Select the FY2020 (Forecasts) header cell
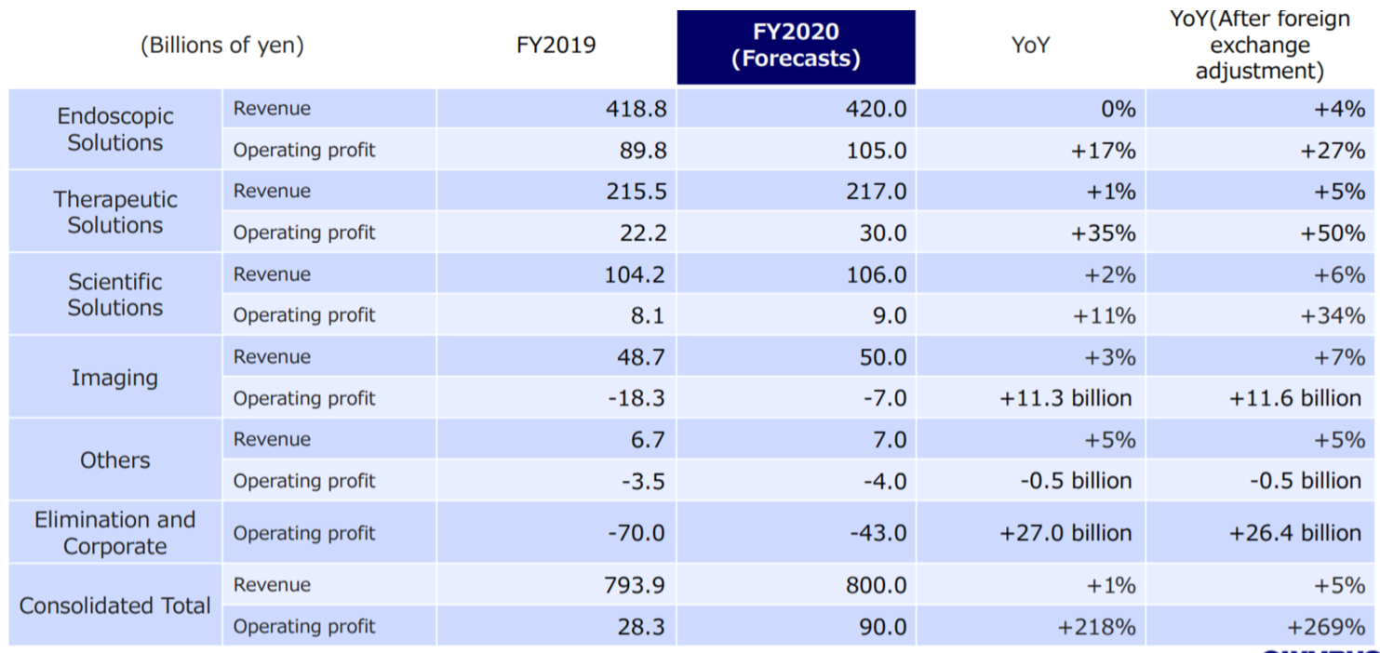 [x=796, y=47]
